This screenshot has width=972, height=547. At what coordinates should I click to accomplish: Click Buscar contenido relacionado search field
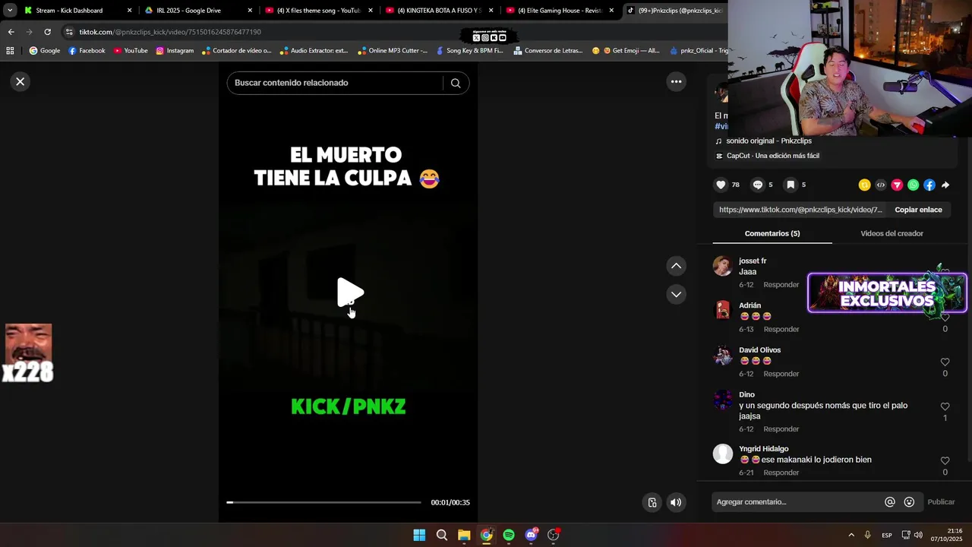pos(336,83)
